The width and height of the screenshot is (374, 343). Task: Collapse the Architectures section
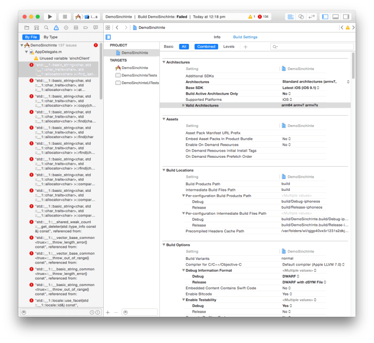click(x=164, y=62)
